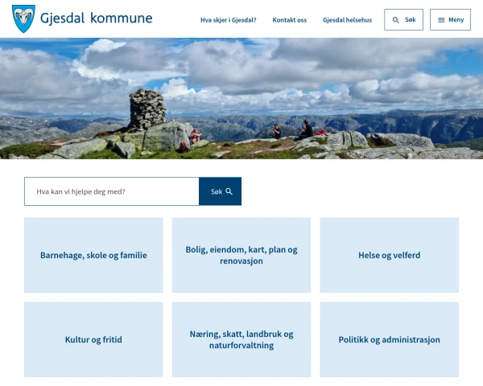The width and height of the screenshot is (483, 386).
Task: Go to Hva skjer i Gjesdal?
Action: click(229, 20)
